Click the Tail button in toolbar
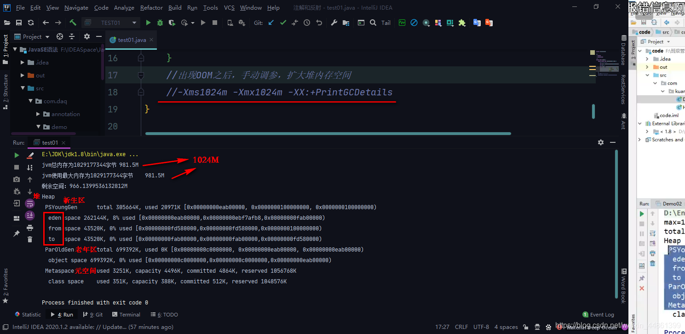This screenshot has width=685, height=334. pyautogui.click(x=386, y=23)
